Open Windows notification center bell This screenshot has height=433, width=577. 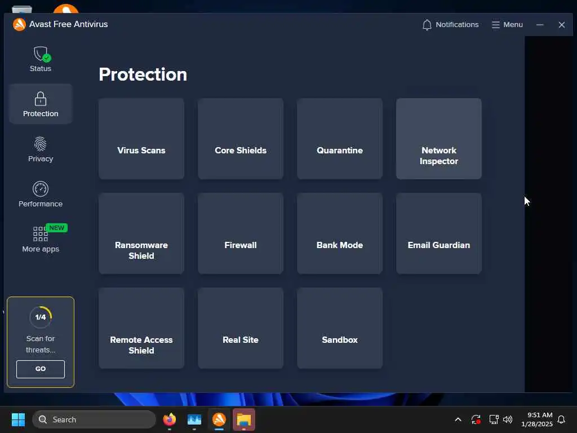(562, 419)
